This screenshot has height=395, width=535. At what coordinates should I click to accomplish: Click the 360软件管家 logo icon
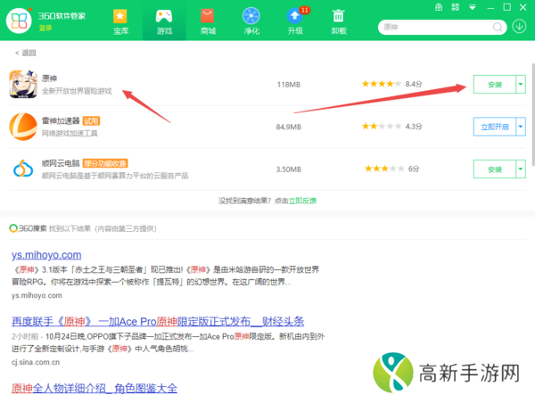click(x=19, y=21)
